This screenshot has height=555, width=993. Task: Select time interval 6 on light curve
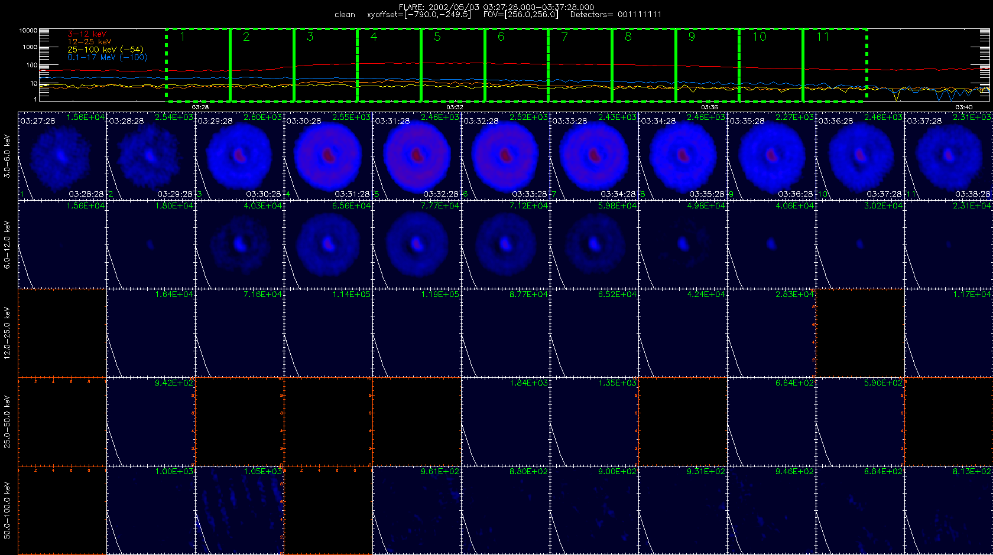(x=517, y=65)
